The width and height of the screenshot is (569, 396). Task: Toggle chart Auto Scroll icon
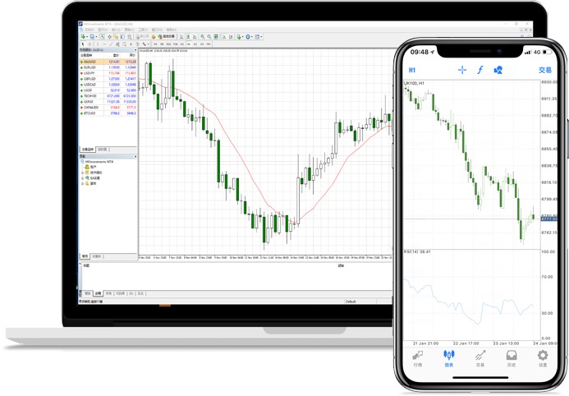(224, 37)
